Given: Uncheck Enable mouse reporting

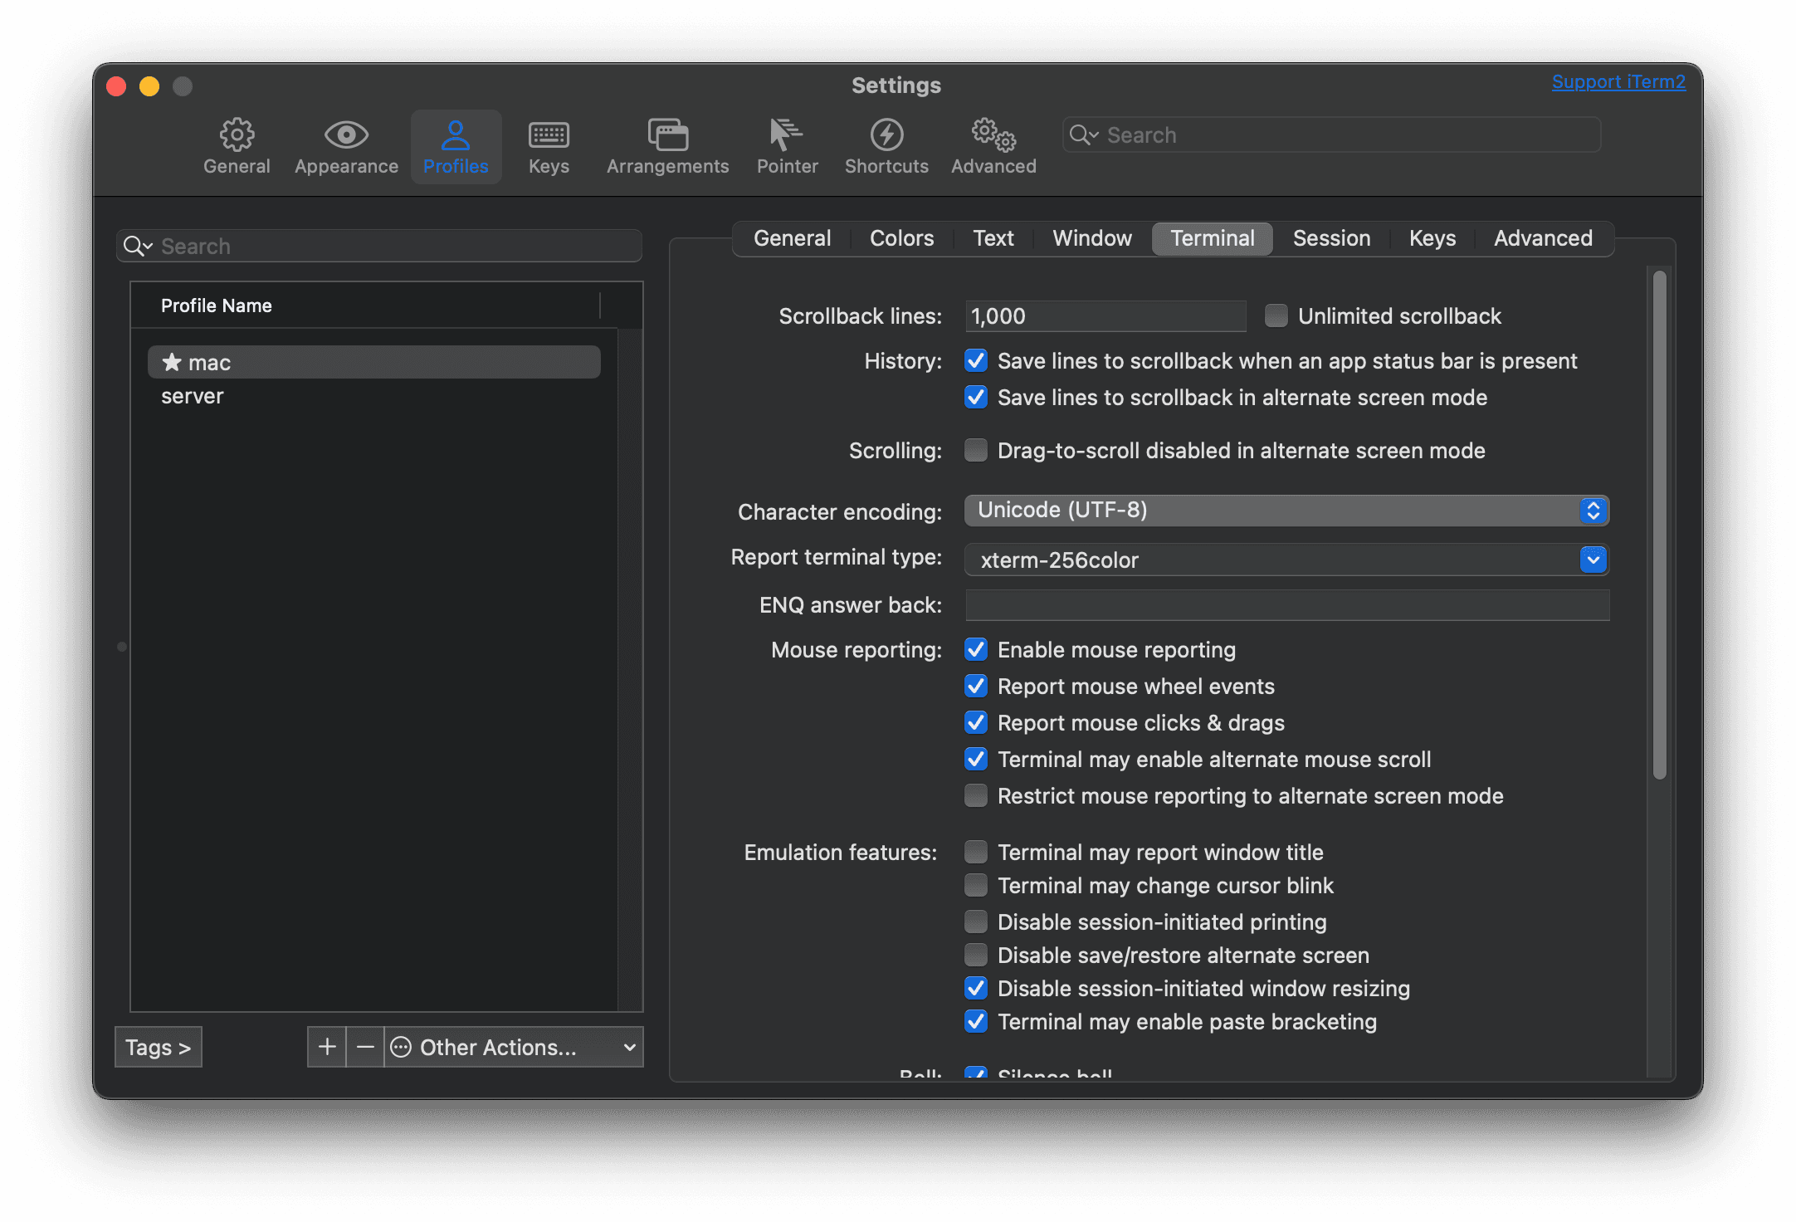Looking at the screenshot, I should pyautogui.click(x=976, y=649).
